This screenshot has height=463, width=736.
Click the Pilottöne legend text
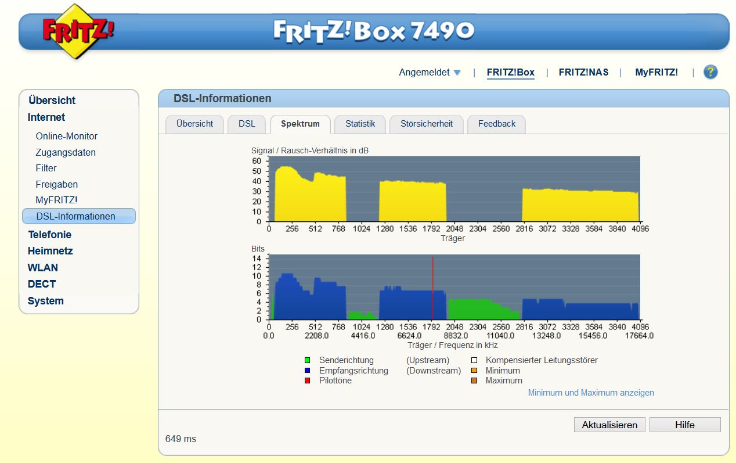coord(335,381)
